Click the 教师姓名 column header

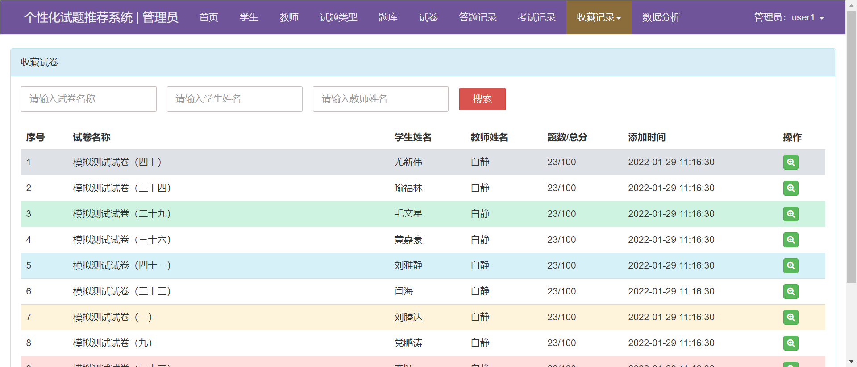pyautogui.click(x=489, y=137)
